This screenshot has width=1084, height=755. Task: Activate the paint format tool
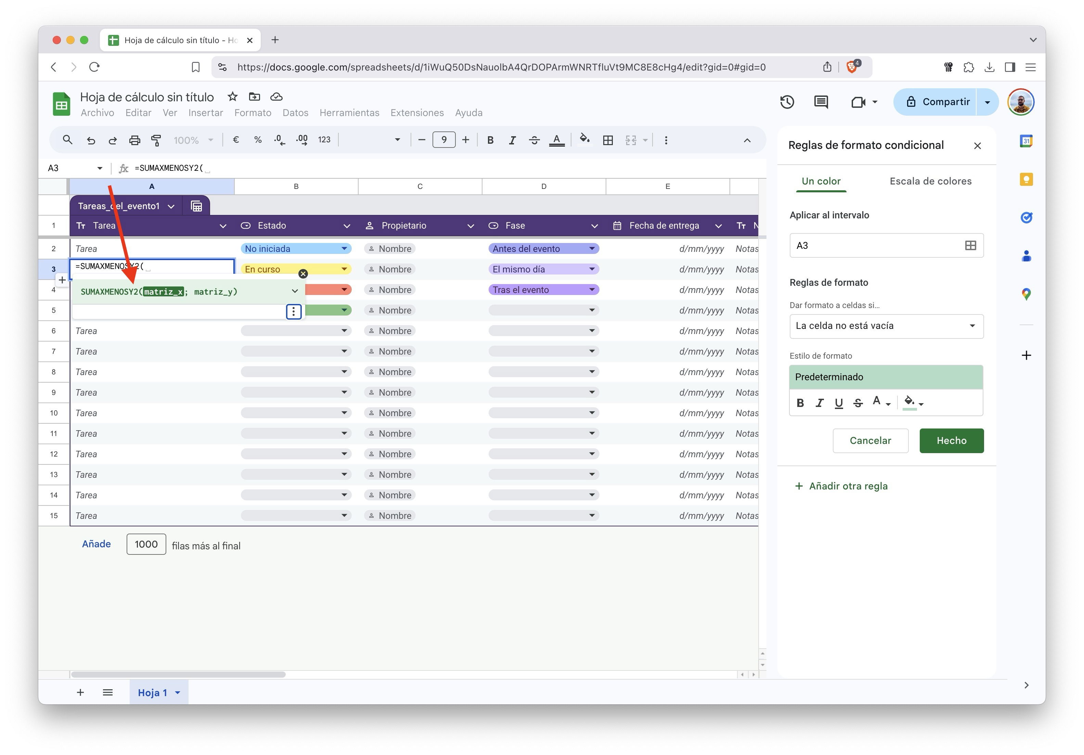pos(156,140)
